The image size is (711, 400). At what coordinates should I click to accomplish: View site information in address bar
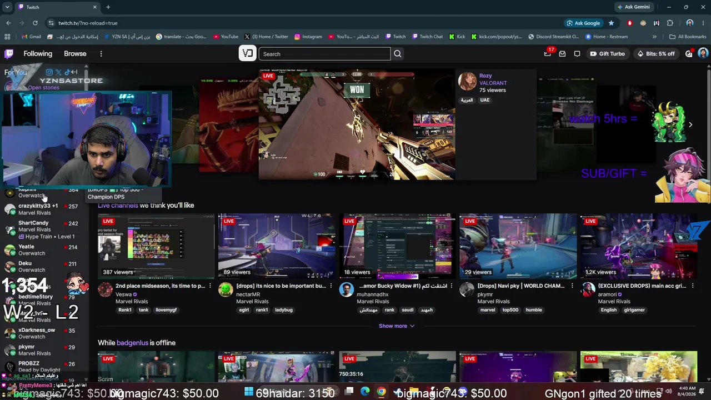pyautogui.click(x=51, y=23)
